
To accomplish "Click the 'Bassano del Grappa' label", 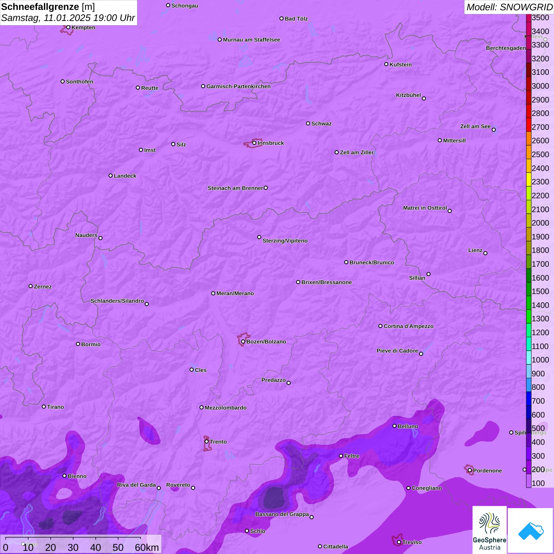I will coord(282,514).
